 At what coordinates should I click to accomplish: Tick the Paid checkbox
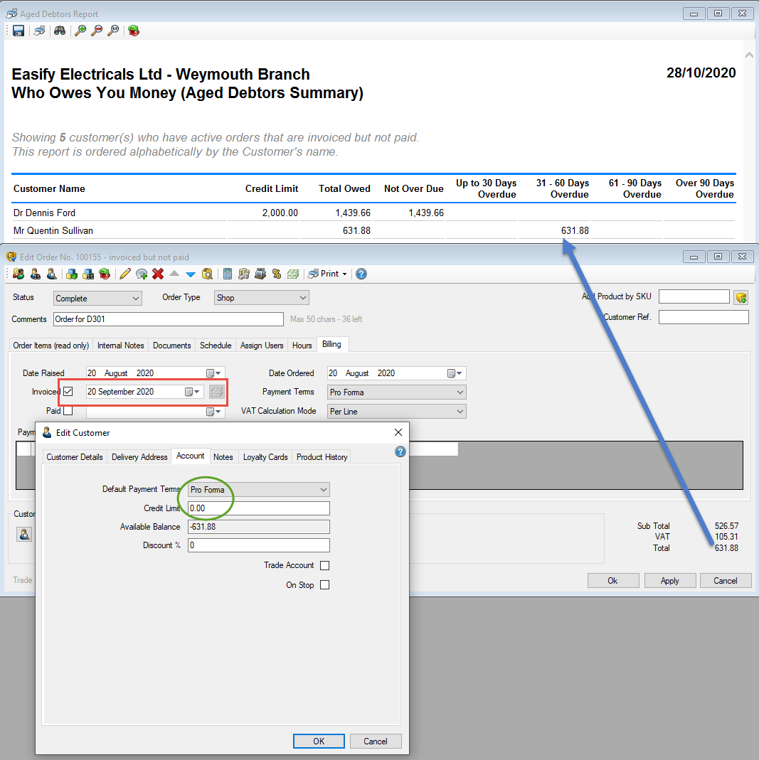[x=68, y=411]
